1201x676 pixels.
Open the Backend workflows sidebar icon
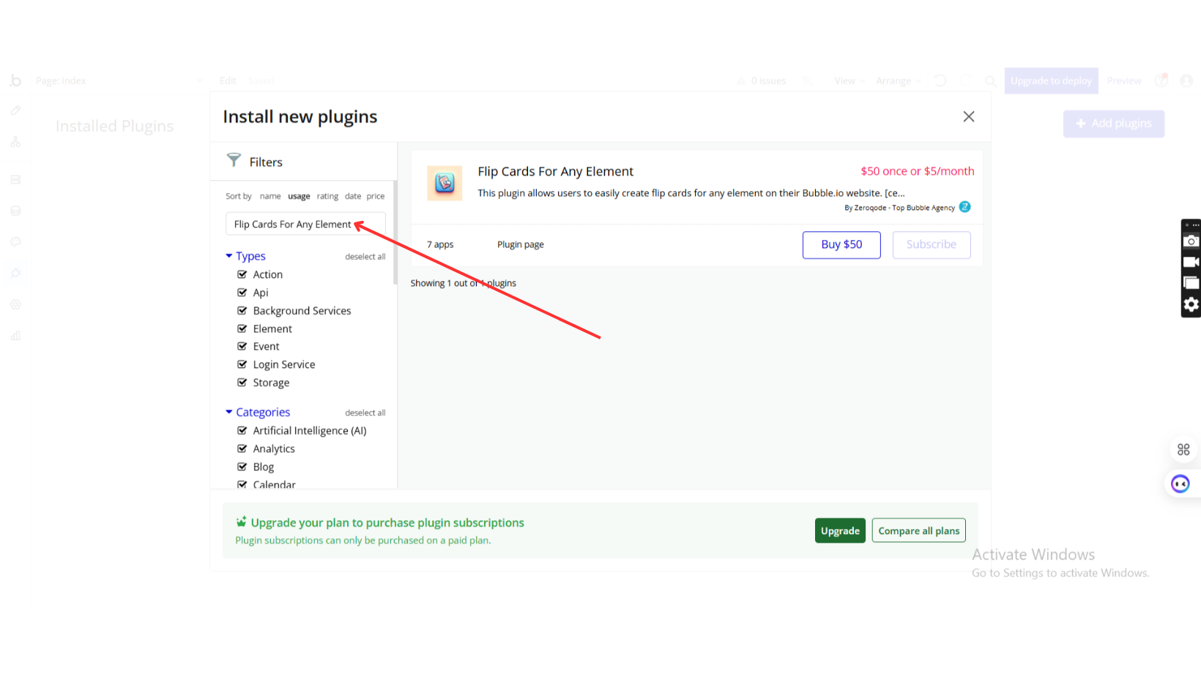[15, 179]
